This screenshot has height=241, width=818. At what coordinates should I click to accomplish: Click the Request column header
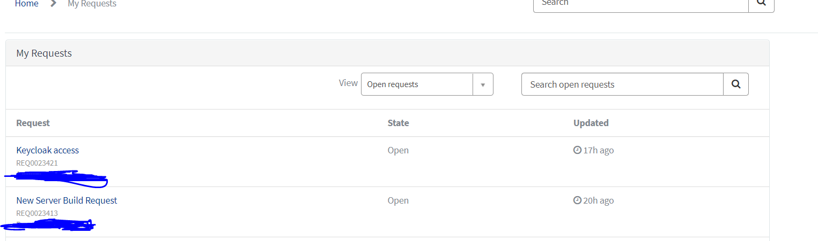(x=33, y=123)
